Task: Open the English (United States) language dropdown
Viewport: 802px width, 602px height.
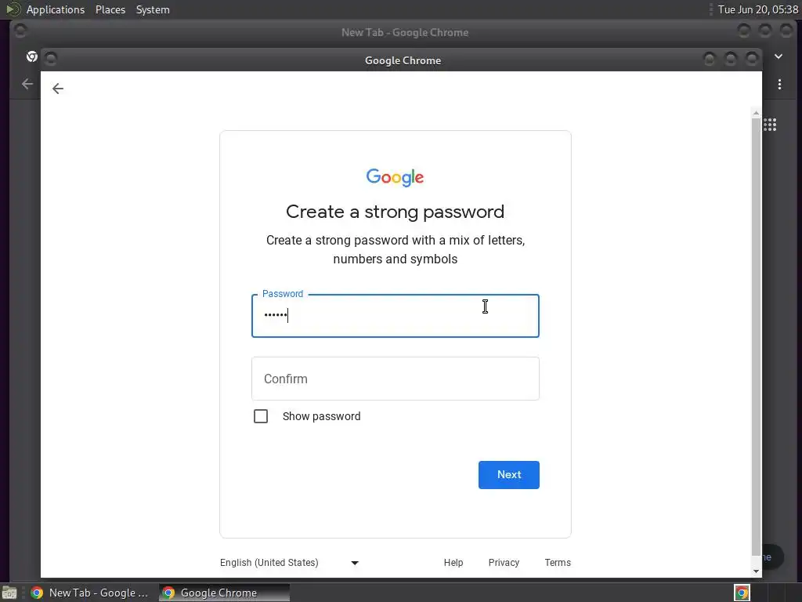Action: point(290,563)
